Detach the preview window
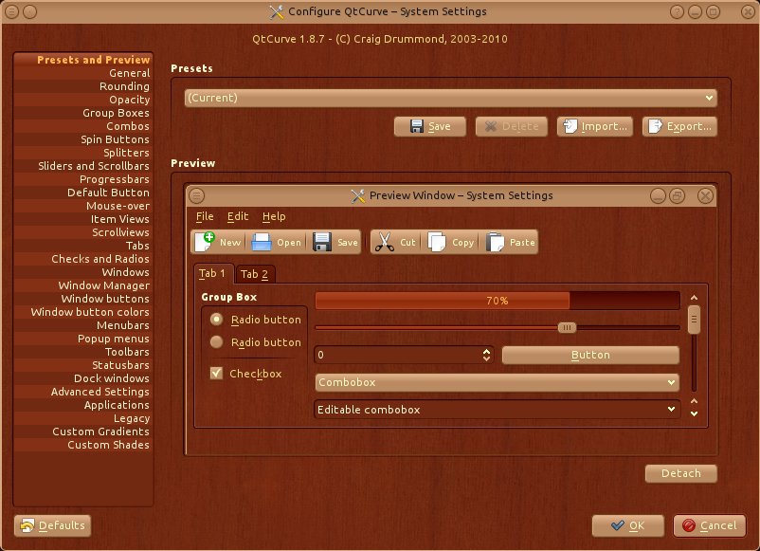 [681, 473]
